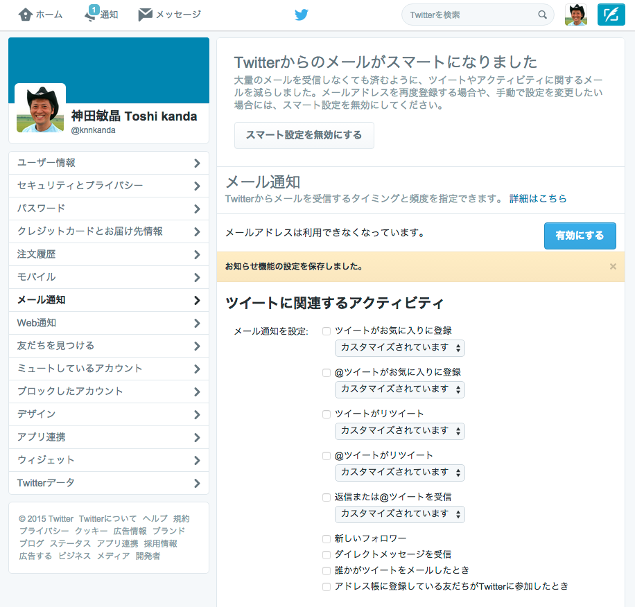Click chevron next to パスワード
Screen dimensions: 635x607
(x=197, y=209)
